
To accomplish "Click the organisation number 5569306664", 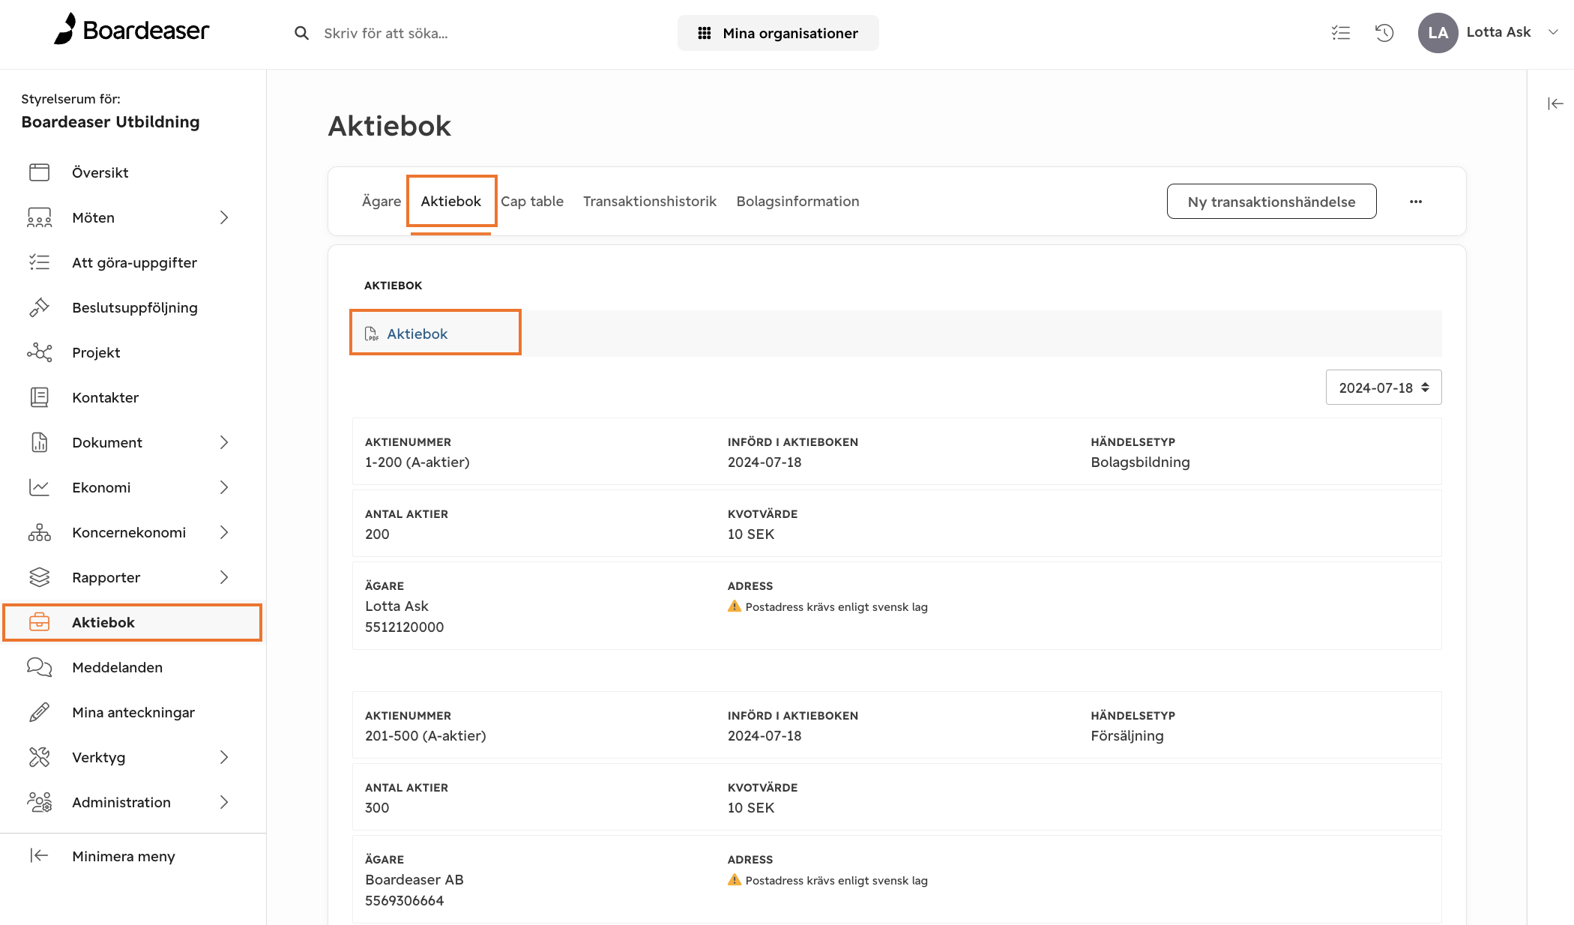I will pyautogui.click(x=404, y=900).
